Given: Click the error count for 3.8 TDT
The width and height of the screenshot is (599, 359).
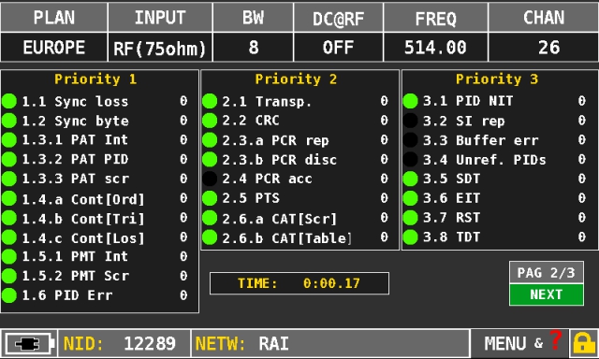Looking at the screenshot, I should click(x=582, y=237).
